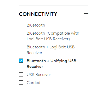Click the 'Logi Bolt USB Receiver)' text line
Image resolution: width=95 pixels, height=96 pixels.
tap(48, 39)
